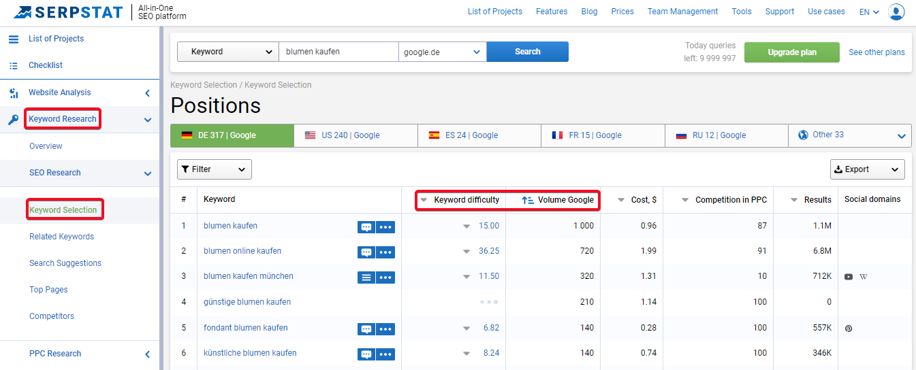Open the google.de database dropdown
The image size is (916, 370).
[443, 52]
